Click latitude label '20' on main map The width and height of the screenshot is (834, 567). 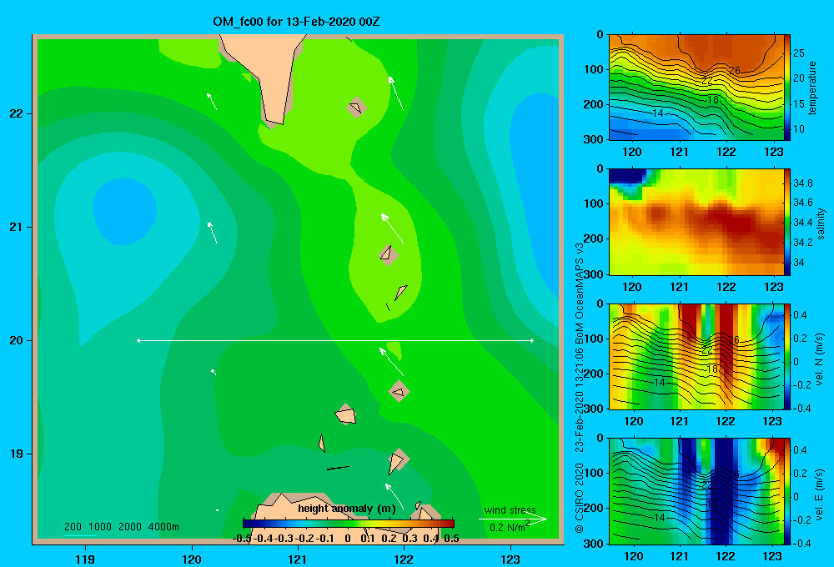tap(17, 340)
